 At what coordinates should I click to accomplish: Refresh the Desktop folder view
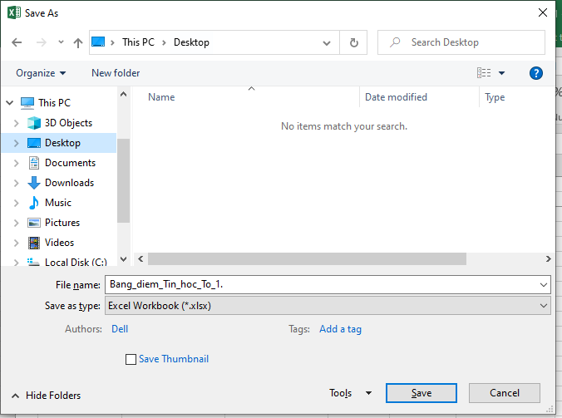click(354, 42)
